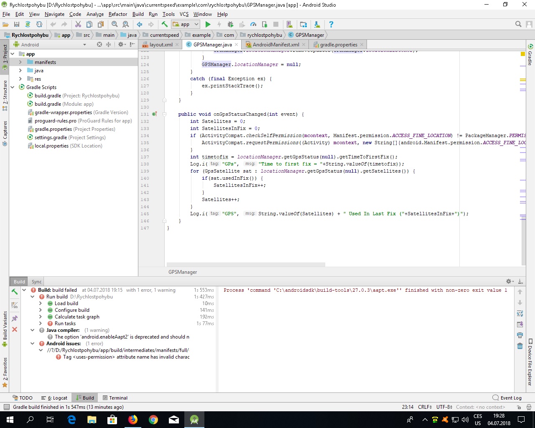This screenshot has height=428, width=535.
Task: Open build.gradle (Module: app) file
Action: coord(64,104)
